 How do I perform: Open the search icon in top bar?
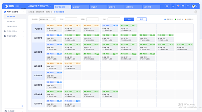167,6
